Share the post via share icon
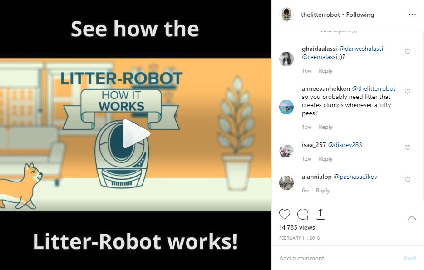Image resolution: width=424 pixels, height=270 pixels. (x=320, y=214)
